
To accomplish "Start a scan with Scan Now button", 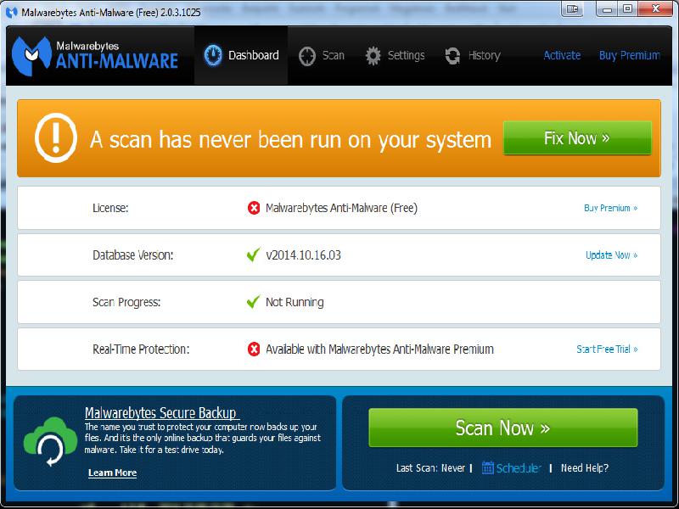I will pyautogui.click(x=503, y=428).
